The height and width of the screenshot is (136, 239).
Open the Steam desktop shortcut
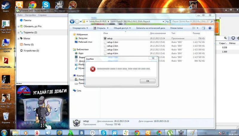pyautogui.click(x=6, y=7)
